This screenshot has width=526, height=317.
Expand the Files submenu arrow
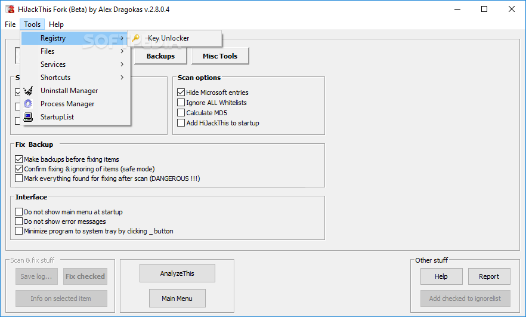122,51
